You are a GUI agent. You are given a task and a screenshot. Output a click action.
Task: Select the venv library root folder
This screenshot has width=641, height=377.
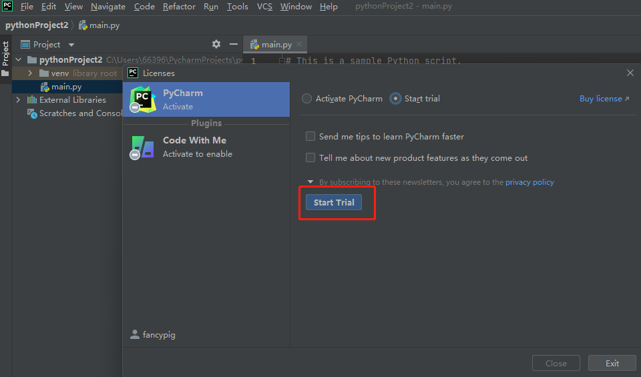point(67,73)
